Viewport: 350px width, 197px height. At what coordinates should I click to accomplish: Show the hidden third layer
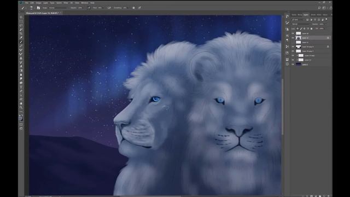tap(293, 42)
